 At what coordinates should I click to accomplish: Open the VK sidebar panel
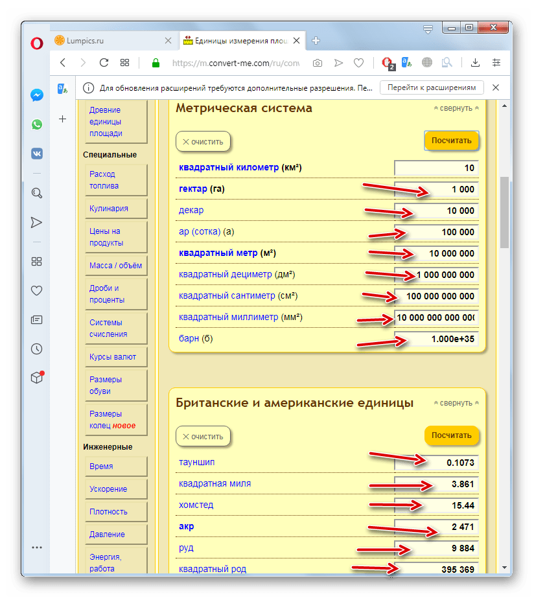[x=37, y=154]
